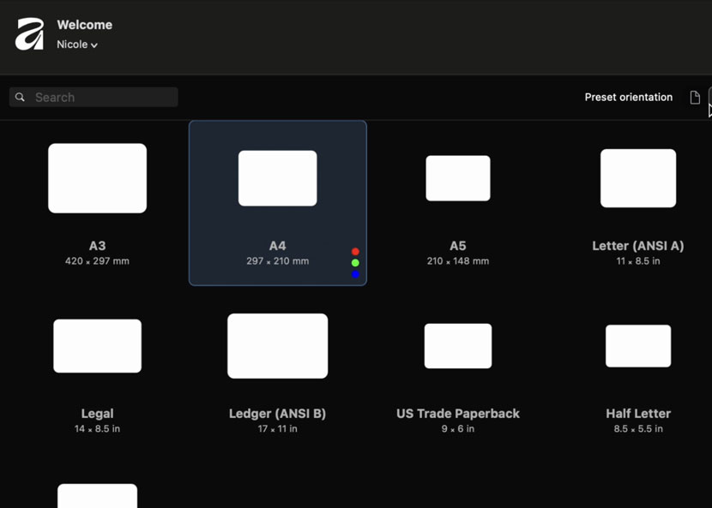Click the red dot on A4 preset

pyautogui.click(x=355, y=252)
